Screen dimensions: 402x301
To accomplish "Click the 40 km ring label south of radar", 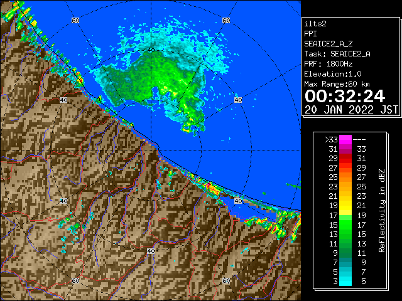I will click(151, 251).
